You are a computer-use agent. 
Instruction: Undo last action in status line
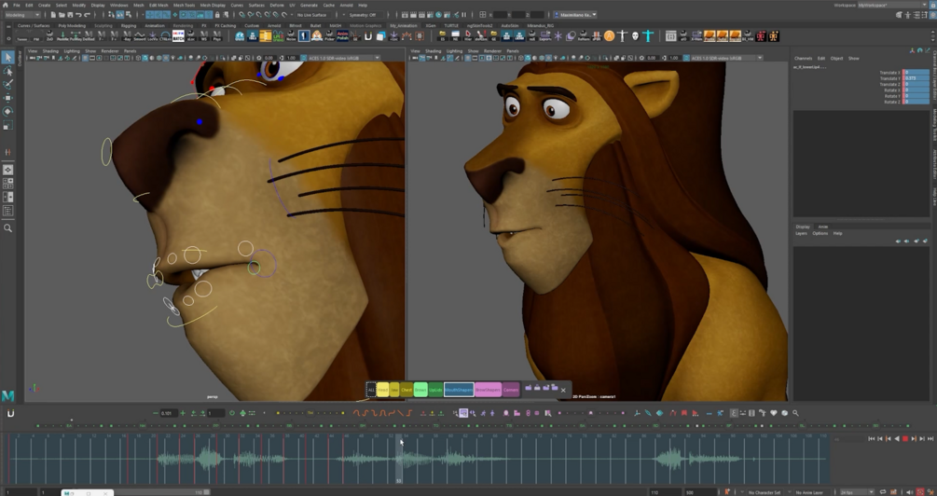tap(78, 15)
